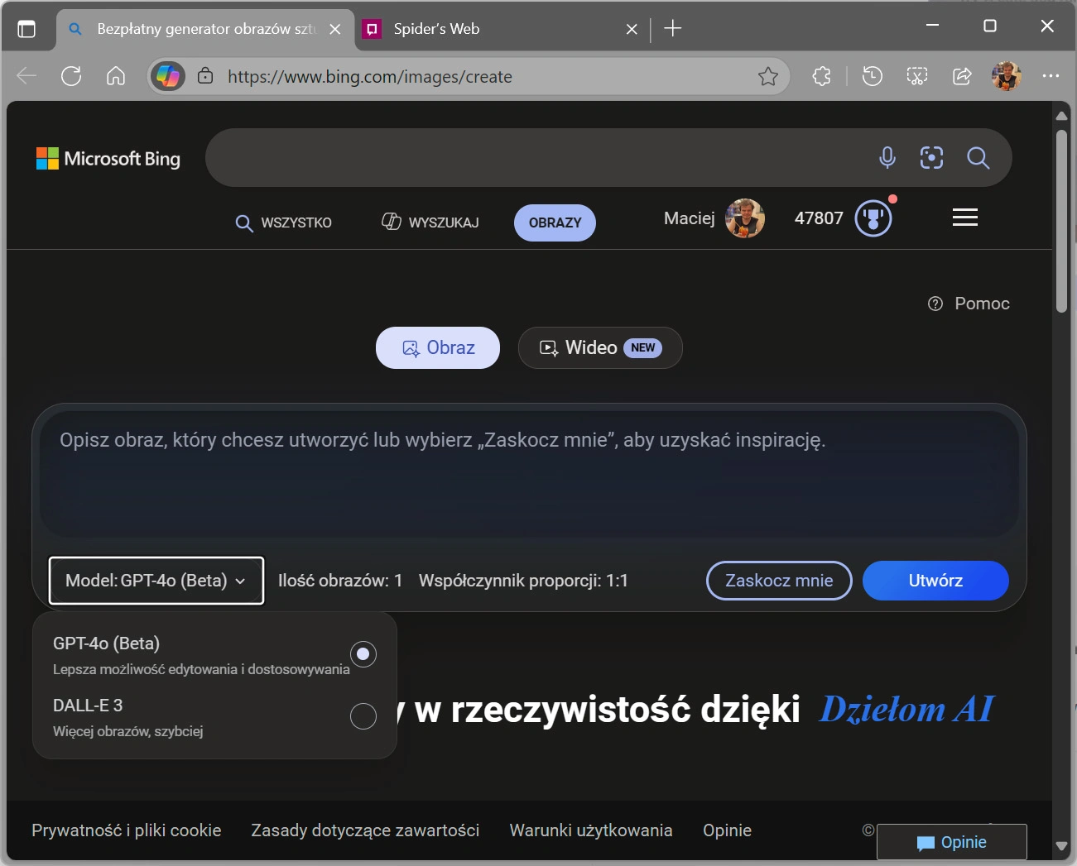This screenshot has height=866, width=1077.
Task: Close the Bing image generator tab
Action: point(335,29)
